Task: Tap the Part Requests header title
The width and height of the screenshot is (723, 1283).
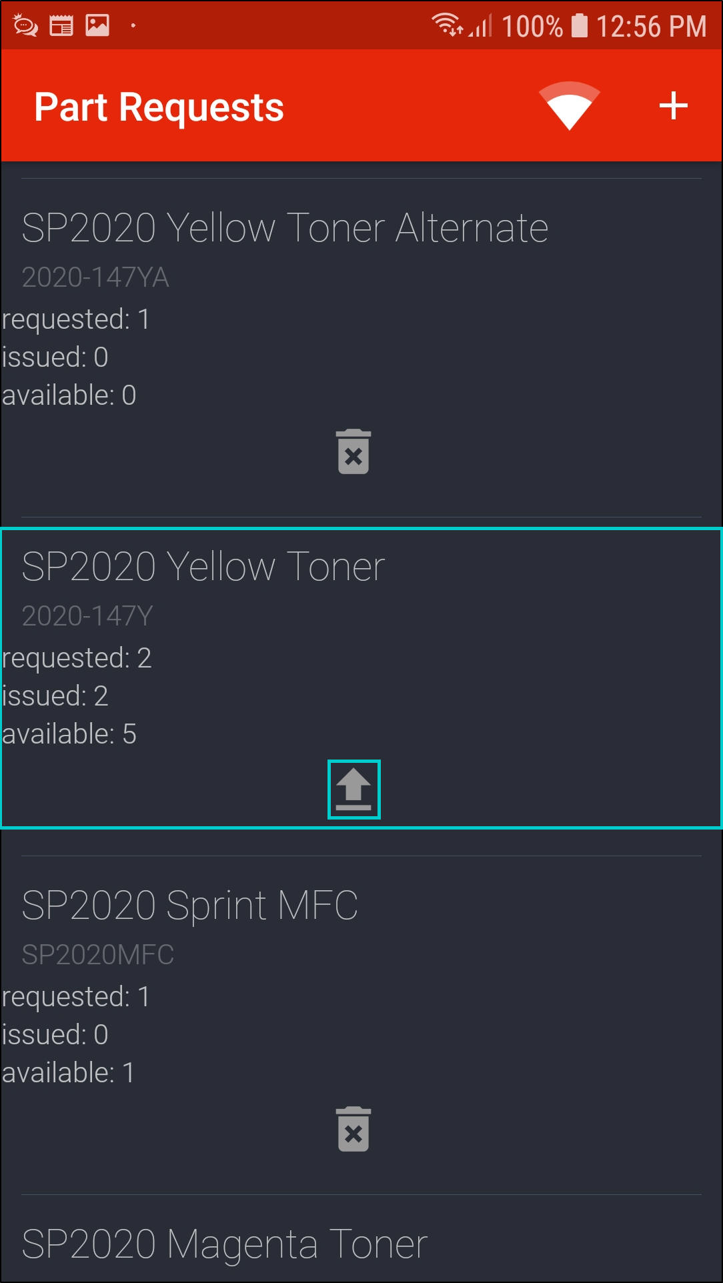Action: click(159, 107)
